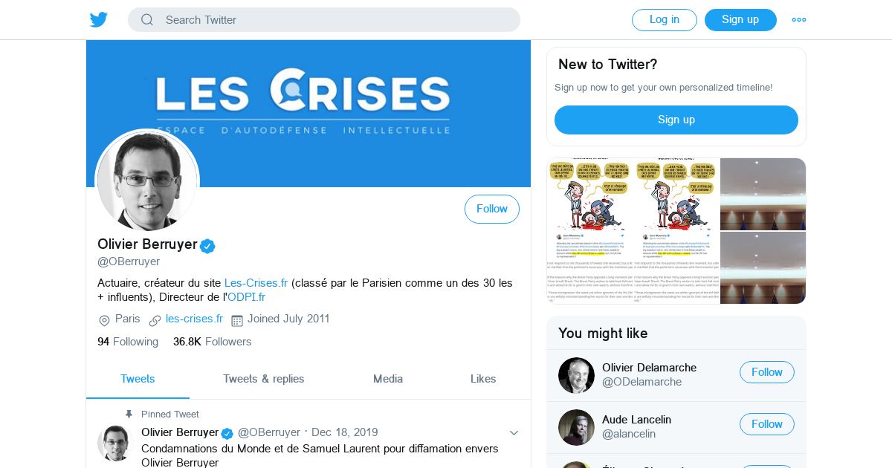The image size is (892, 468).
Task: Click the Twitter bird logo
Action: point(99,20)
